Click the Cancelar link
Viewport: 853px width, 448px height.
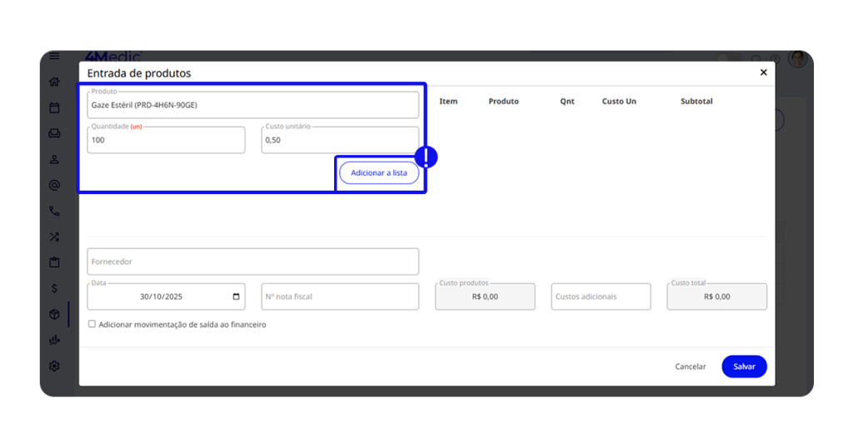[x=690, y=366]
